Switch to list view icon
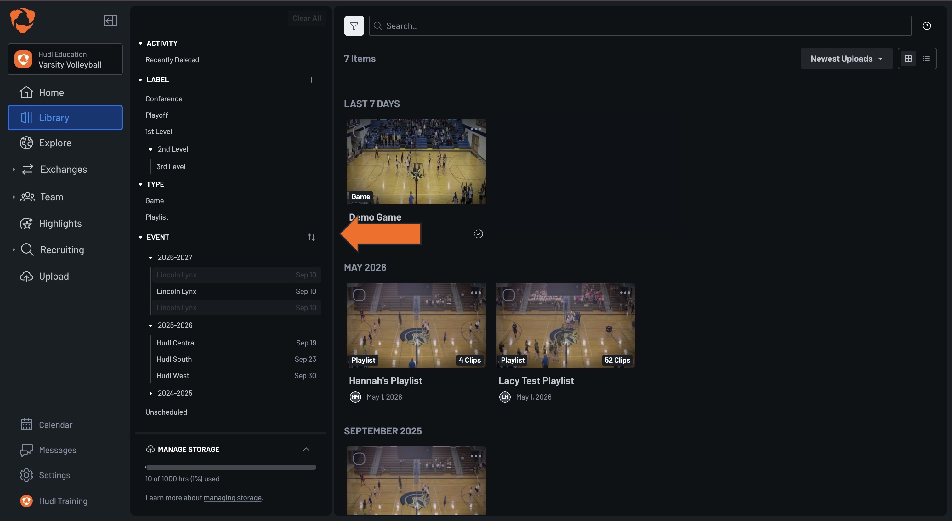 926,58
